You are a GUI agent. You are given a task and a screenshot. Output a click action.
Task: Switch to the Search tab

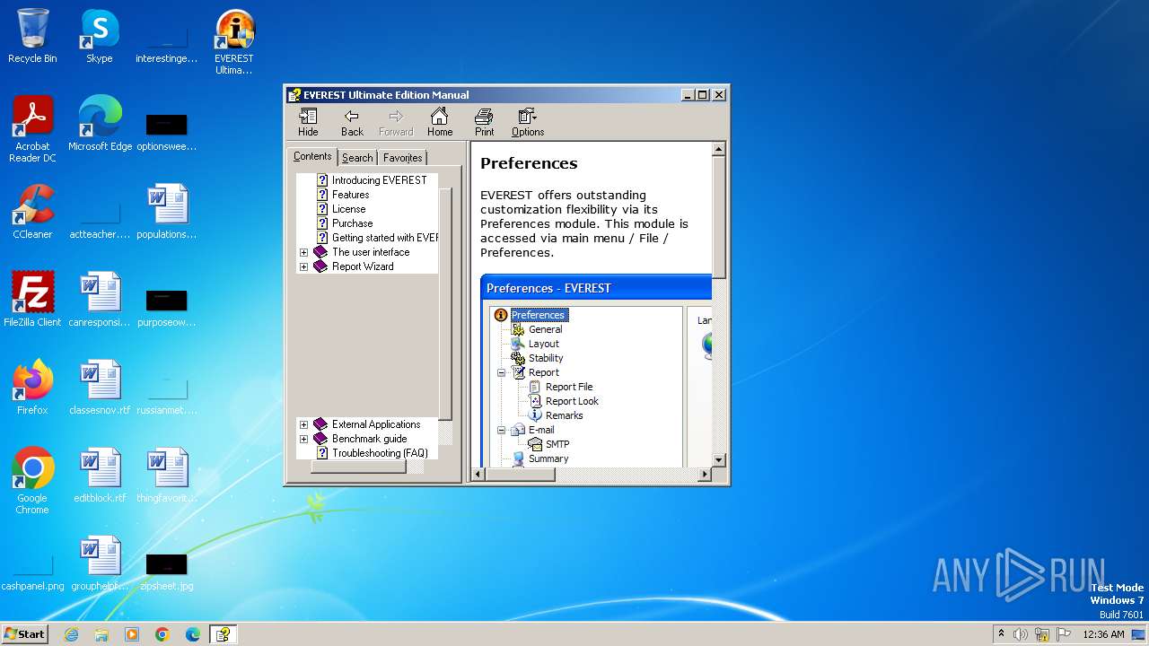[357, 158]
